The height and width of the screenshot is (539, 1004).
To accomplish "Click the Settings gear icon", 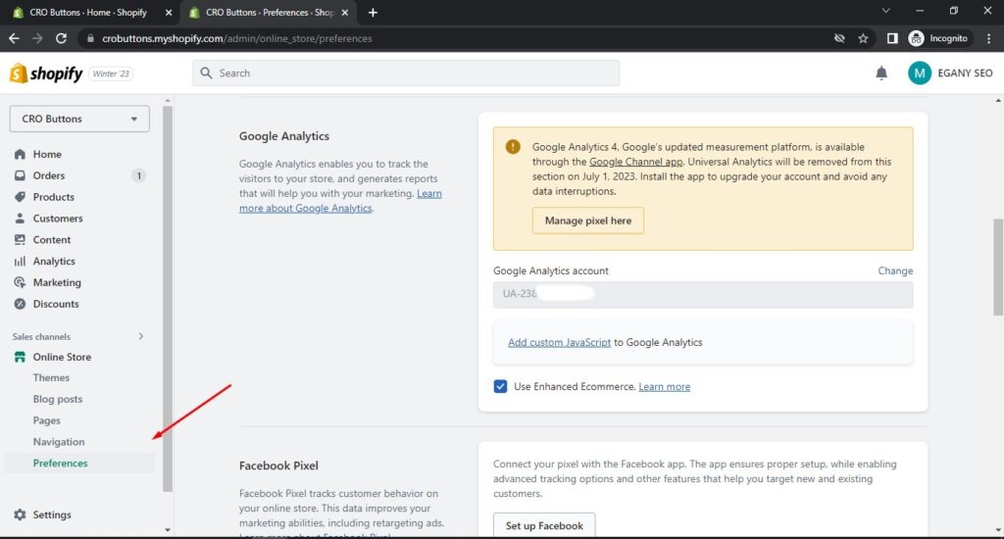I will click(20, 514).
